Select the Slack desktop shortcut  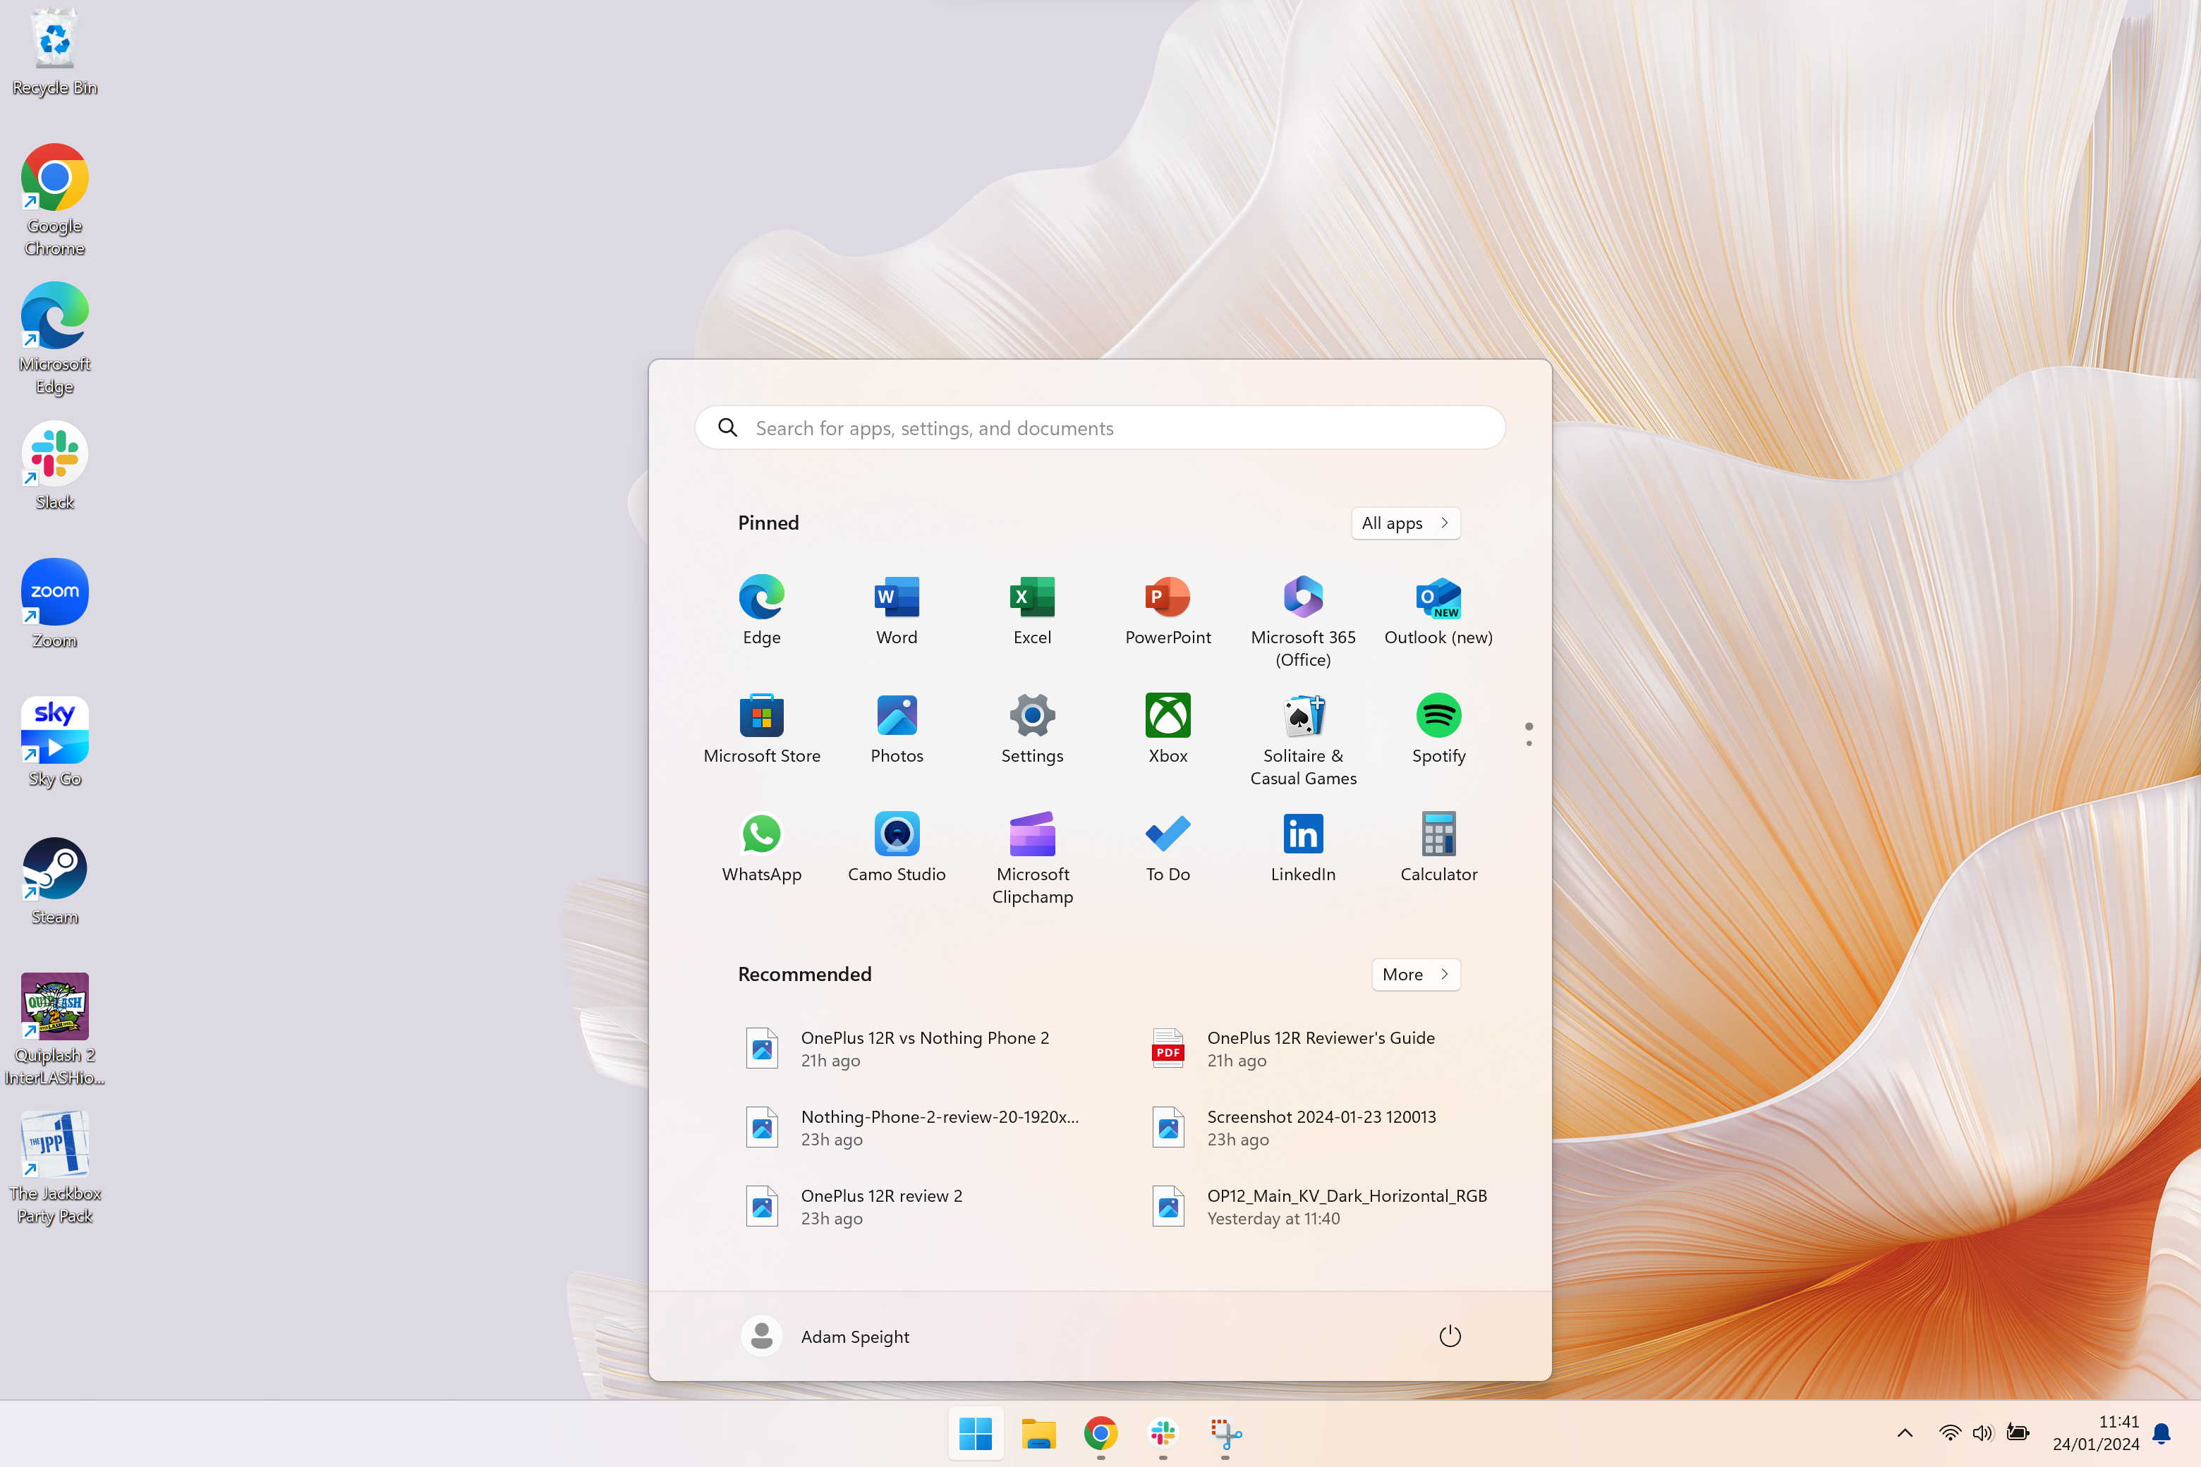click(54, 466)
